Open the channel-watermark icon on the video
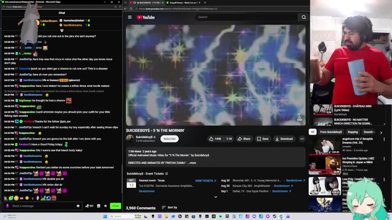 299,118
